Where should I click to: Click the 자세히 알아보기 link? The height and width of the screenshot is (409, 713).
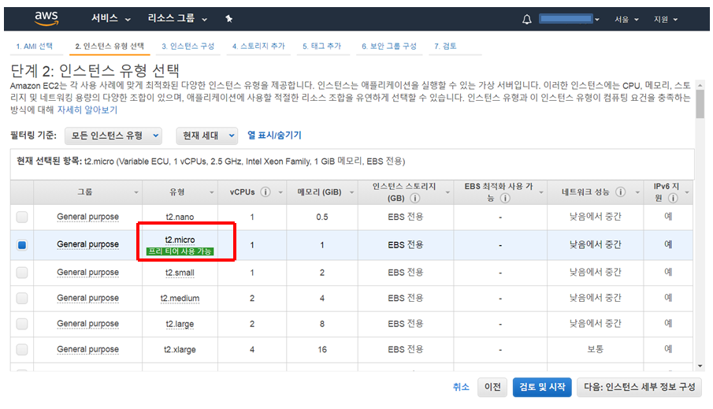tap(87, 110)
